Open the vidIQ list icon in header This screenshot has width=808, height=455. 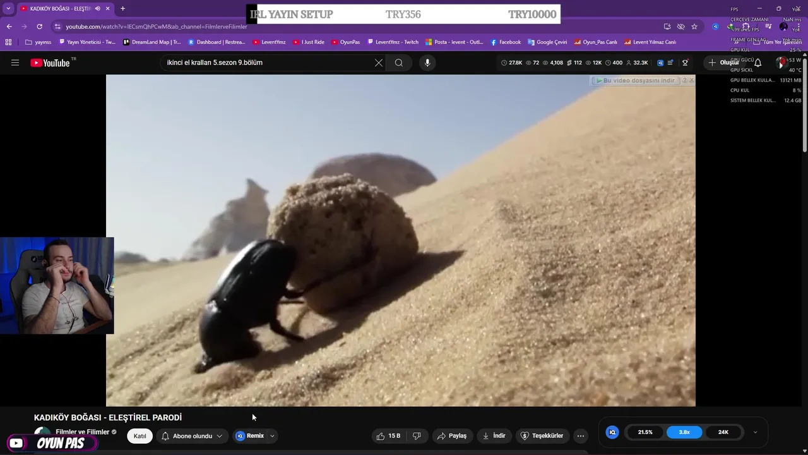(x=670, y=63)
